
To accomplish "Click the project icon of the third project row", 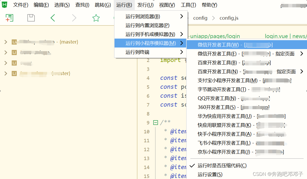I will pos(14,63).
